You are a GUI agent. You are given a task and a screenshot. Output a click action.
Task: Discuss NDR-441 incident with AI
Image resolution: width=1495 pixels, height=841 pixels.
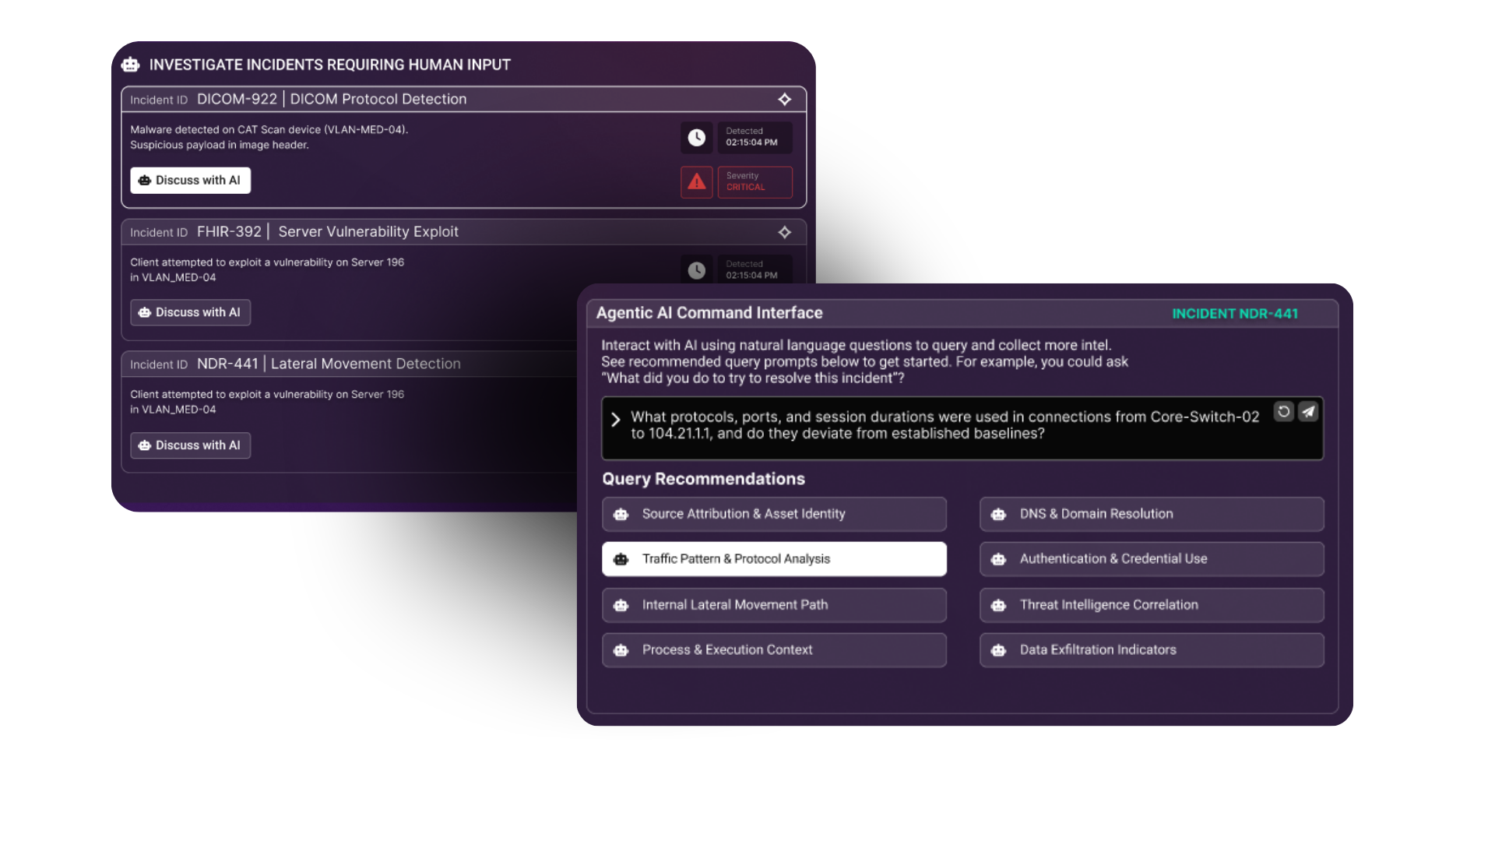coord(190,445)
